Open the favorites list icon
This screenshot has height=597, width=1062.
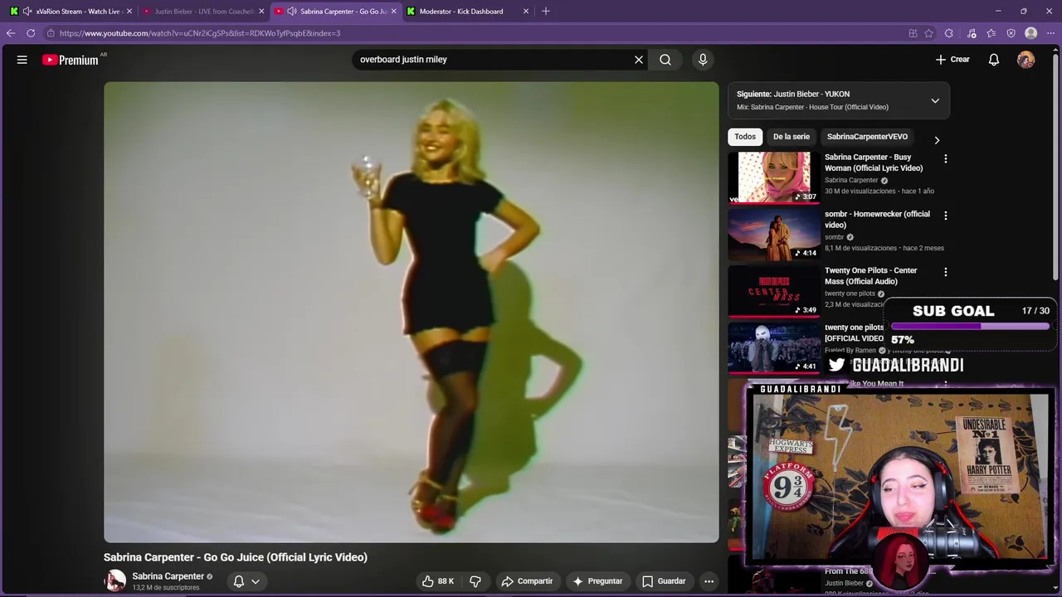click(991, 33)
